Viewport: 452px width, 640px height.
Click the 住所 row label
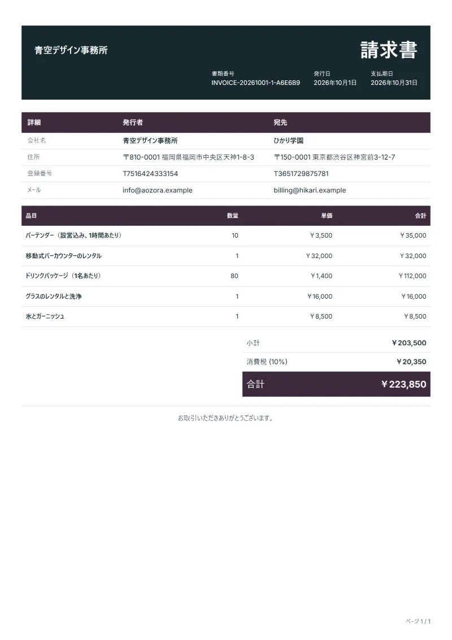[33, 157]
